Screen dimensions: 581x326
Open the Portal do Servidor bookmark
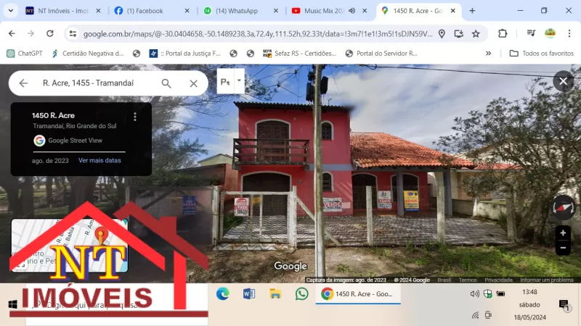(381, 53)
